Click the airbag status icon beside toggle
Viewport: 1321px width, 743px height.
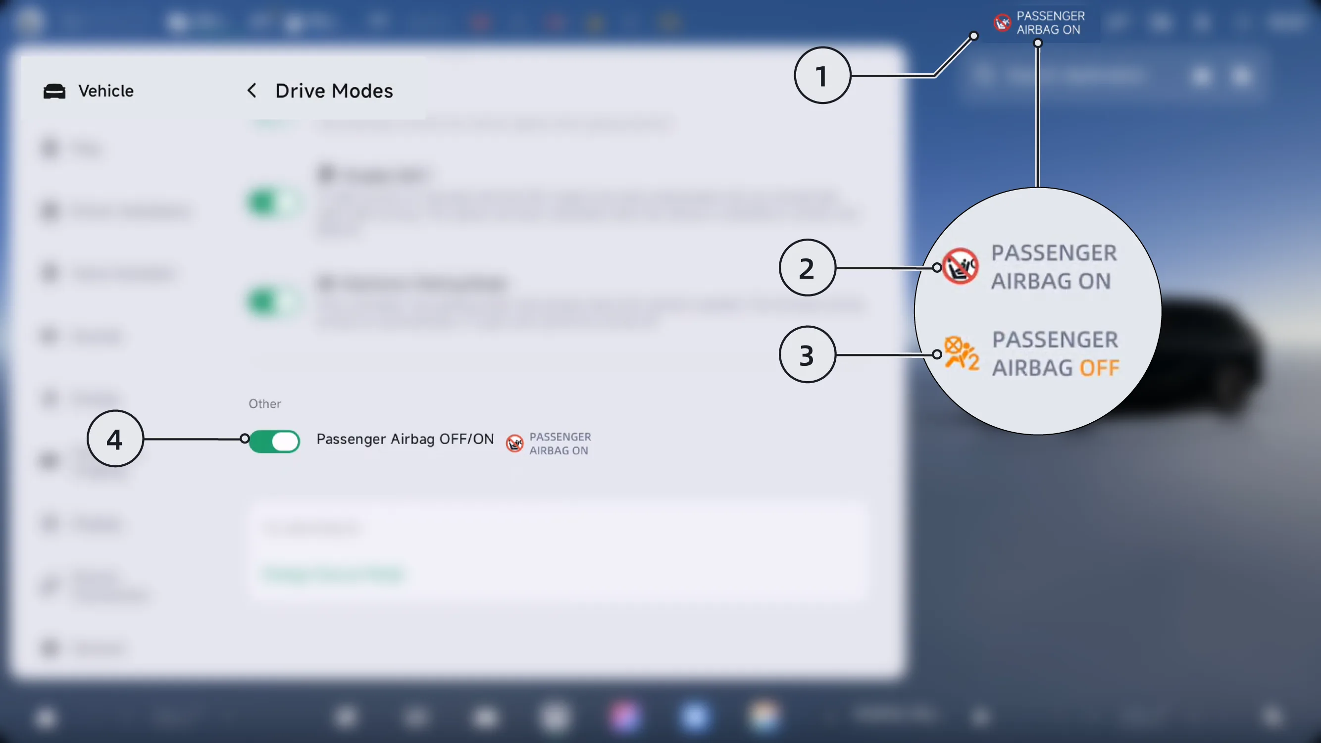click(515, 444)
